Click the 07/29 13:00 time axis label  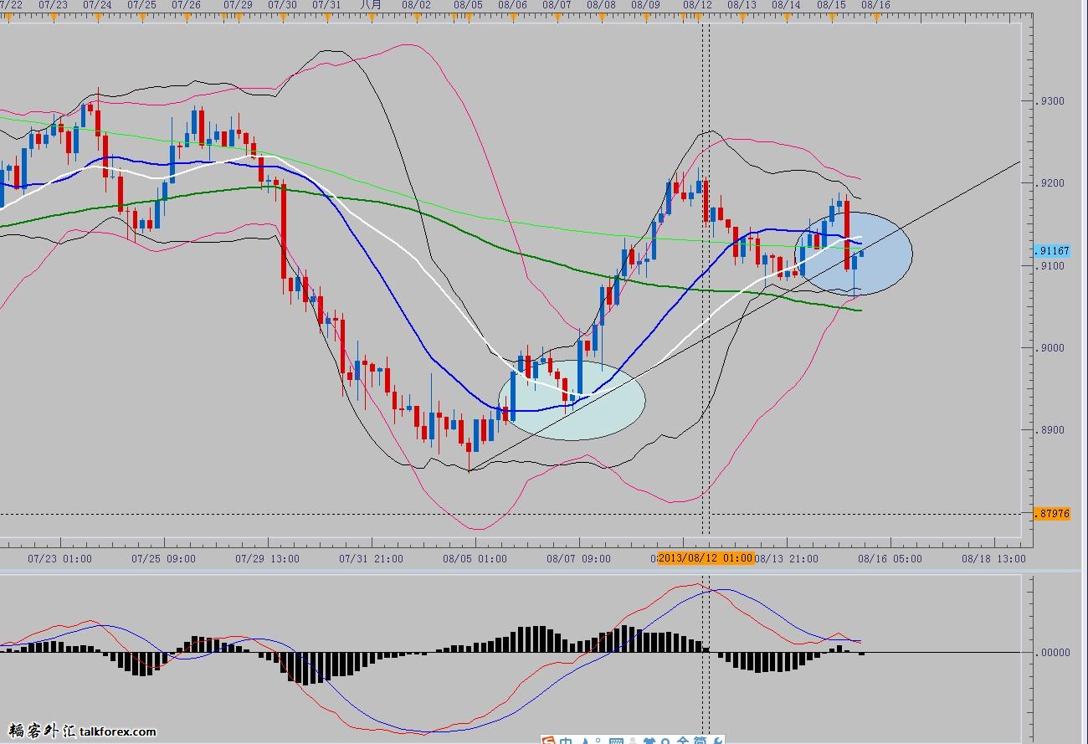click(x=267, y=558)
